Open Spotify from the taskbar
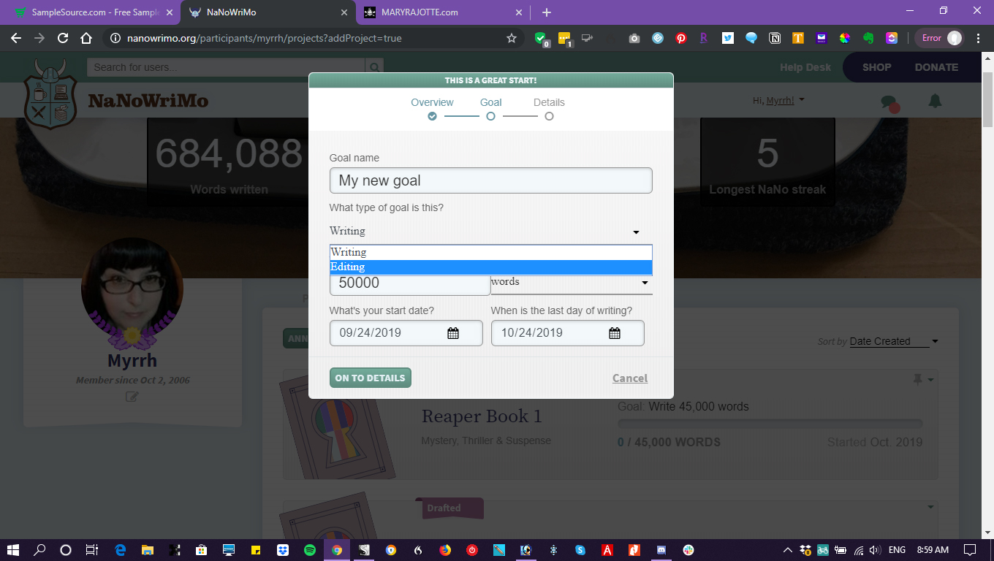Image resolution: width=994 pixels, height=561 pixels. [309, 550]
